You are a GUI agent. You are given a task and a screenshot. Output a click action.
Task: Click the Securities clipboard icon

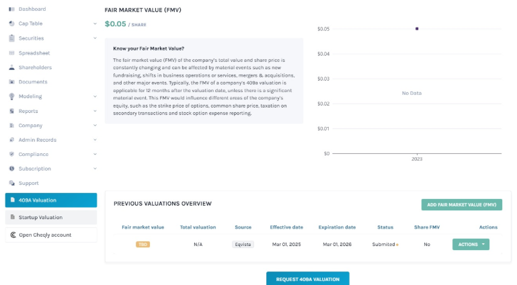click(x=12, y=38)
